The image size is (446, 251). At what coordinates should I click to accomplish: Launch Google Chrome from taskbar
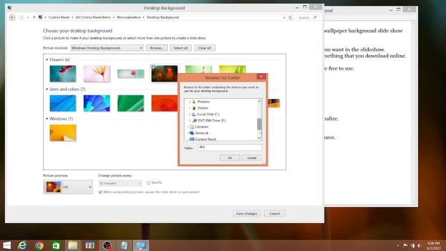tap(39, 245)
